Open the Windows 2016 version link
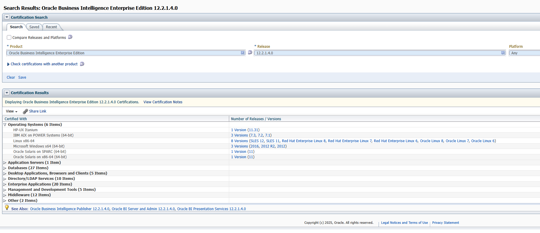The height and width of the screenshot is (233, 540). [254, 146]
